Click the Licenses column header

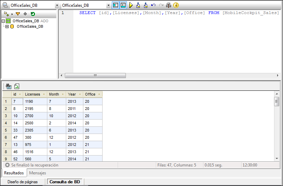coord(33,94)
